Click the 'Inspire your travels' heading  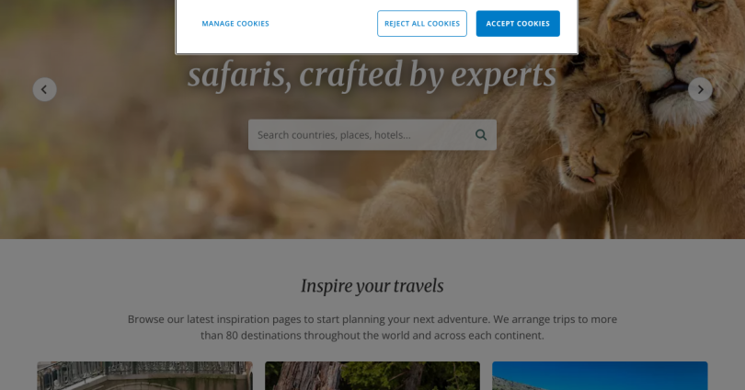(372, 286)
